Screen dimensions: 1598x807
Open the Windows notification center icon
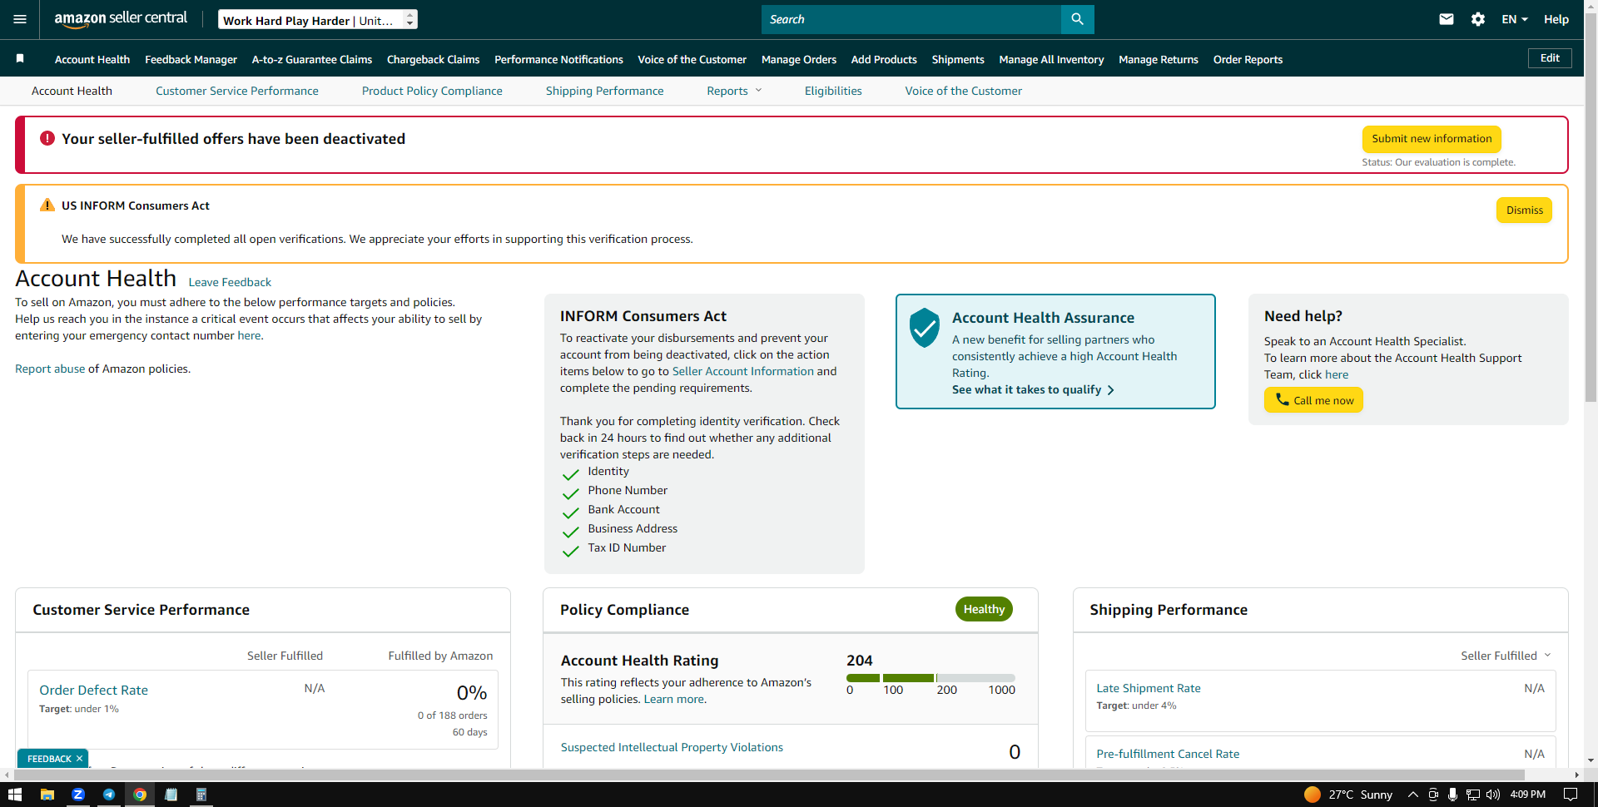click(x=1571, y=795)
